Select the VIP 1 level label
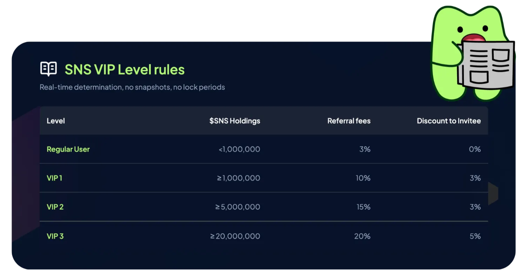 (x=54, y=178)
